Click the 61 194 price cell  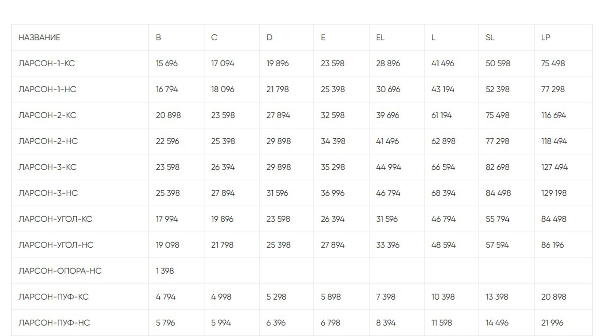(441, 115)
